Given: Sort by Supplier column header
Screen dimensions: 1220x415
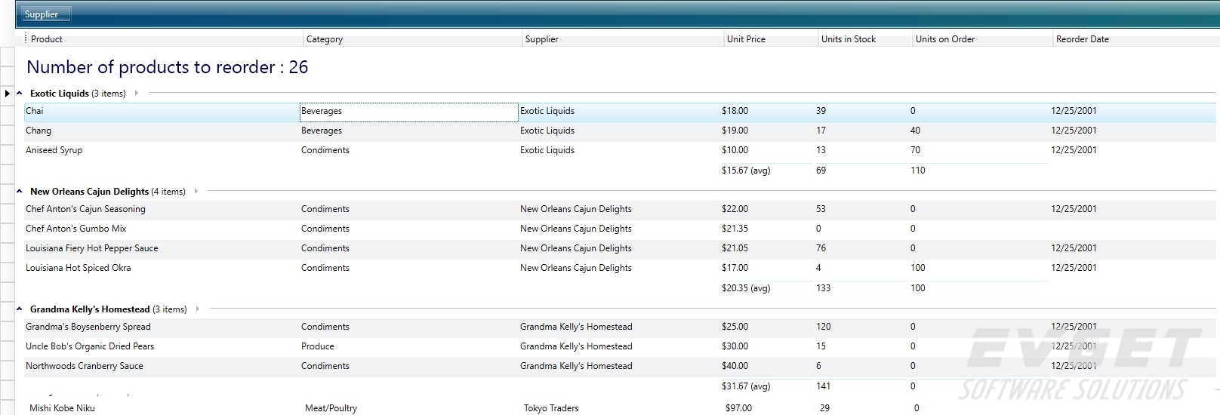Looking at the screenshot, I should (624, 39).
